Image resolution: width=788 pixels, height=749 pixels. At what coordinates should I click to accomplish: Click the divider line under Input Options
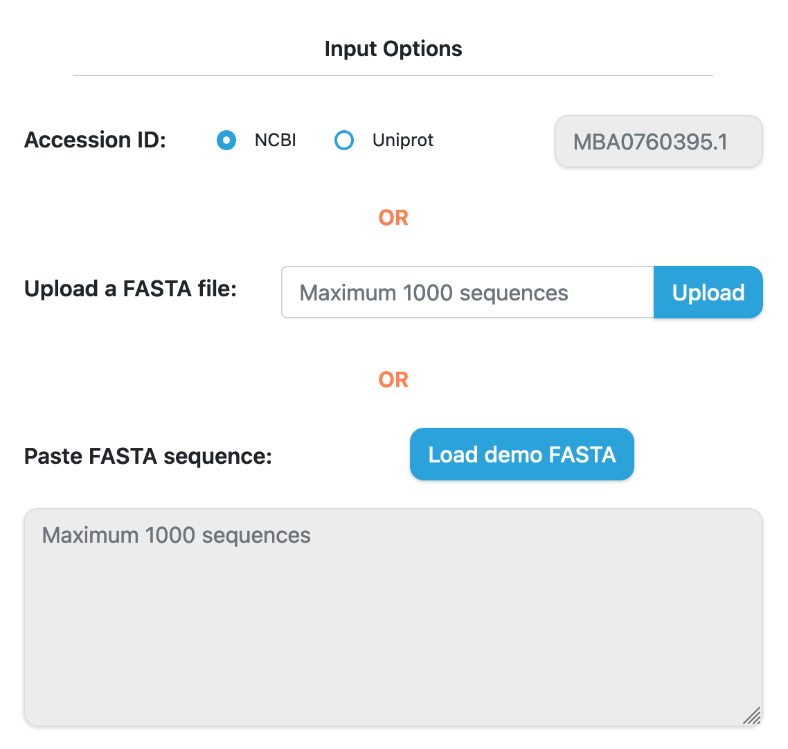pyautogui.click(x=393, y=75)
